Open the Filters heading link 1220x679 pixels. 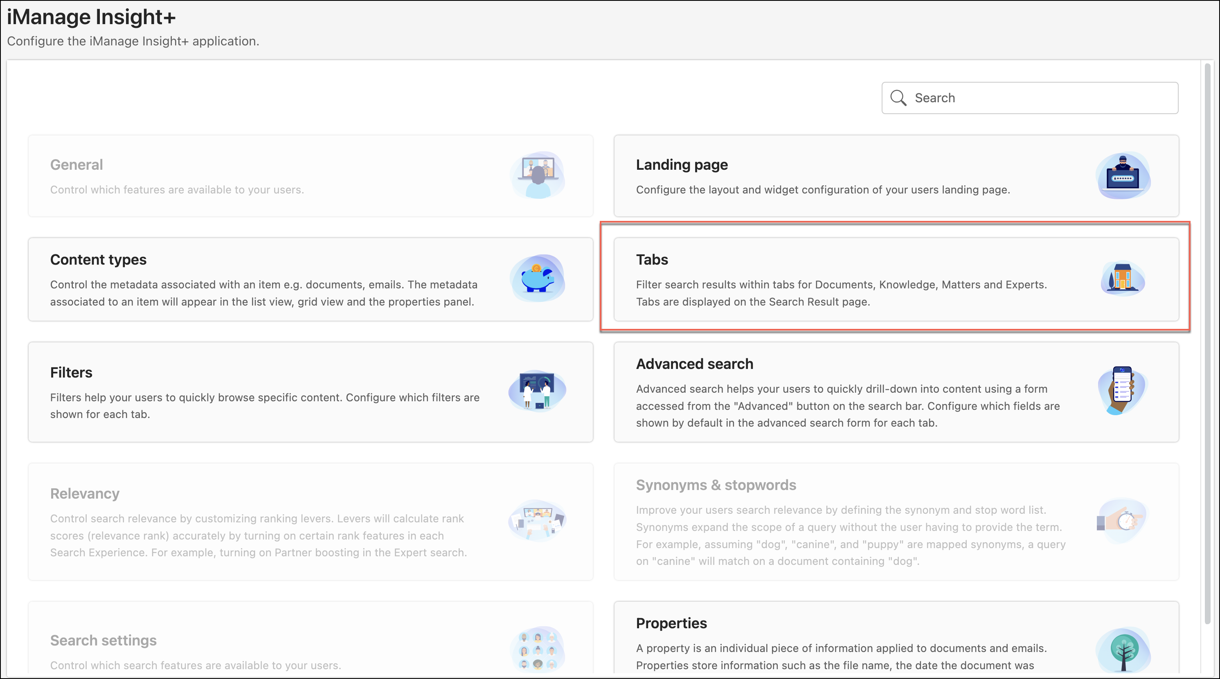pos(72,373)
